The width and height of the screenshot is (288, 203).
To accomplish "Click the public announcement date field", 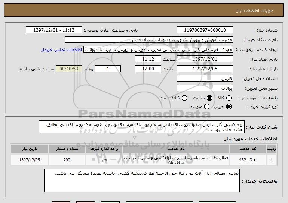I will point(54,30).
